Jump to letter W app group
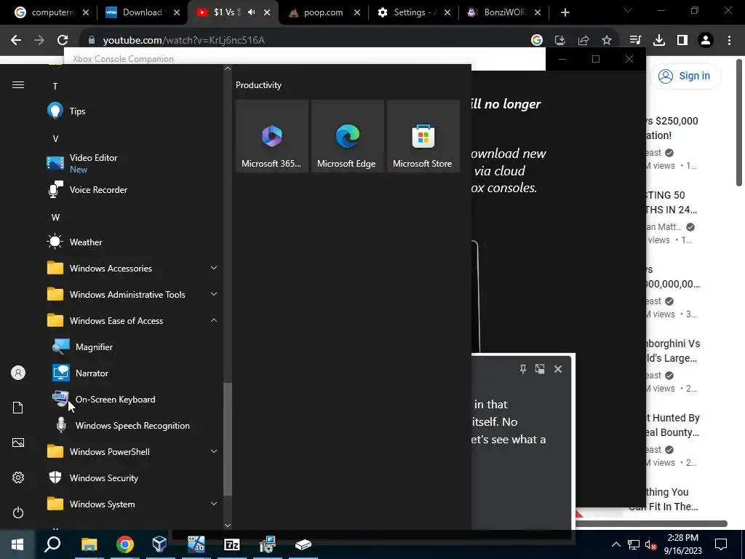 click(x=55, y=217)
